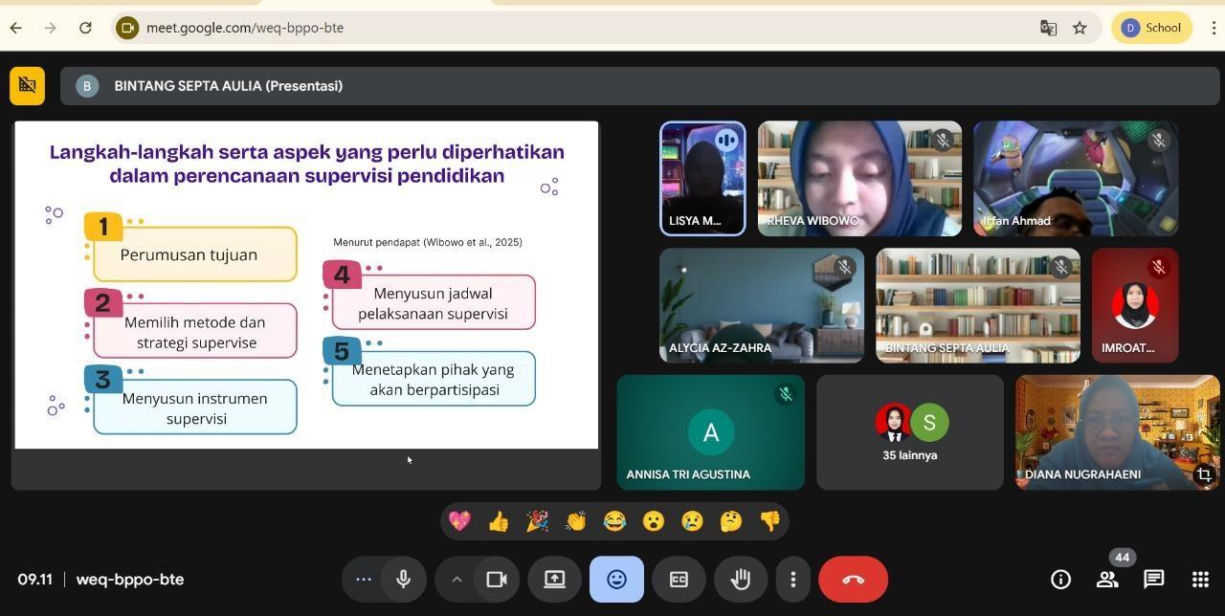Open the School profile button
The width and height of the screenshot is (1225, 616).
click(x=1151, y=28)
